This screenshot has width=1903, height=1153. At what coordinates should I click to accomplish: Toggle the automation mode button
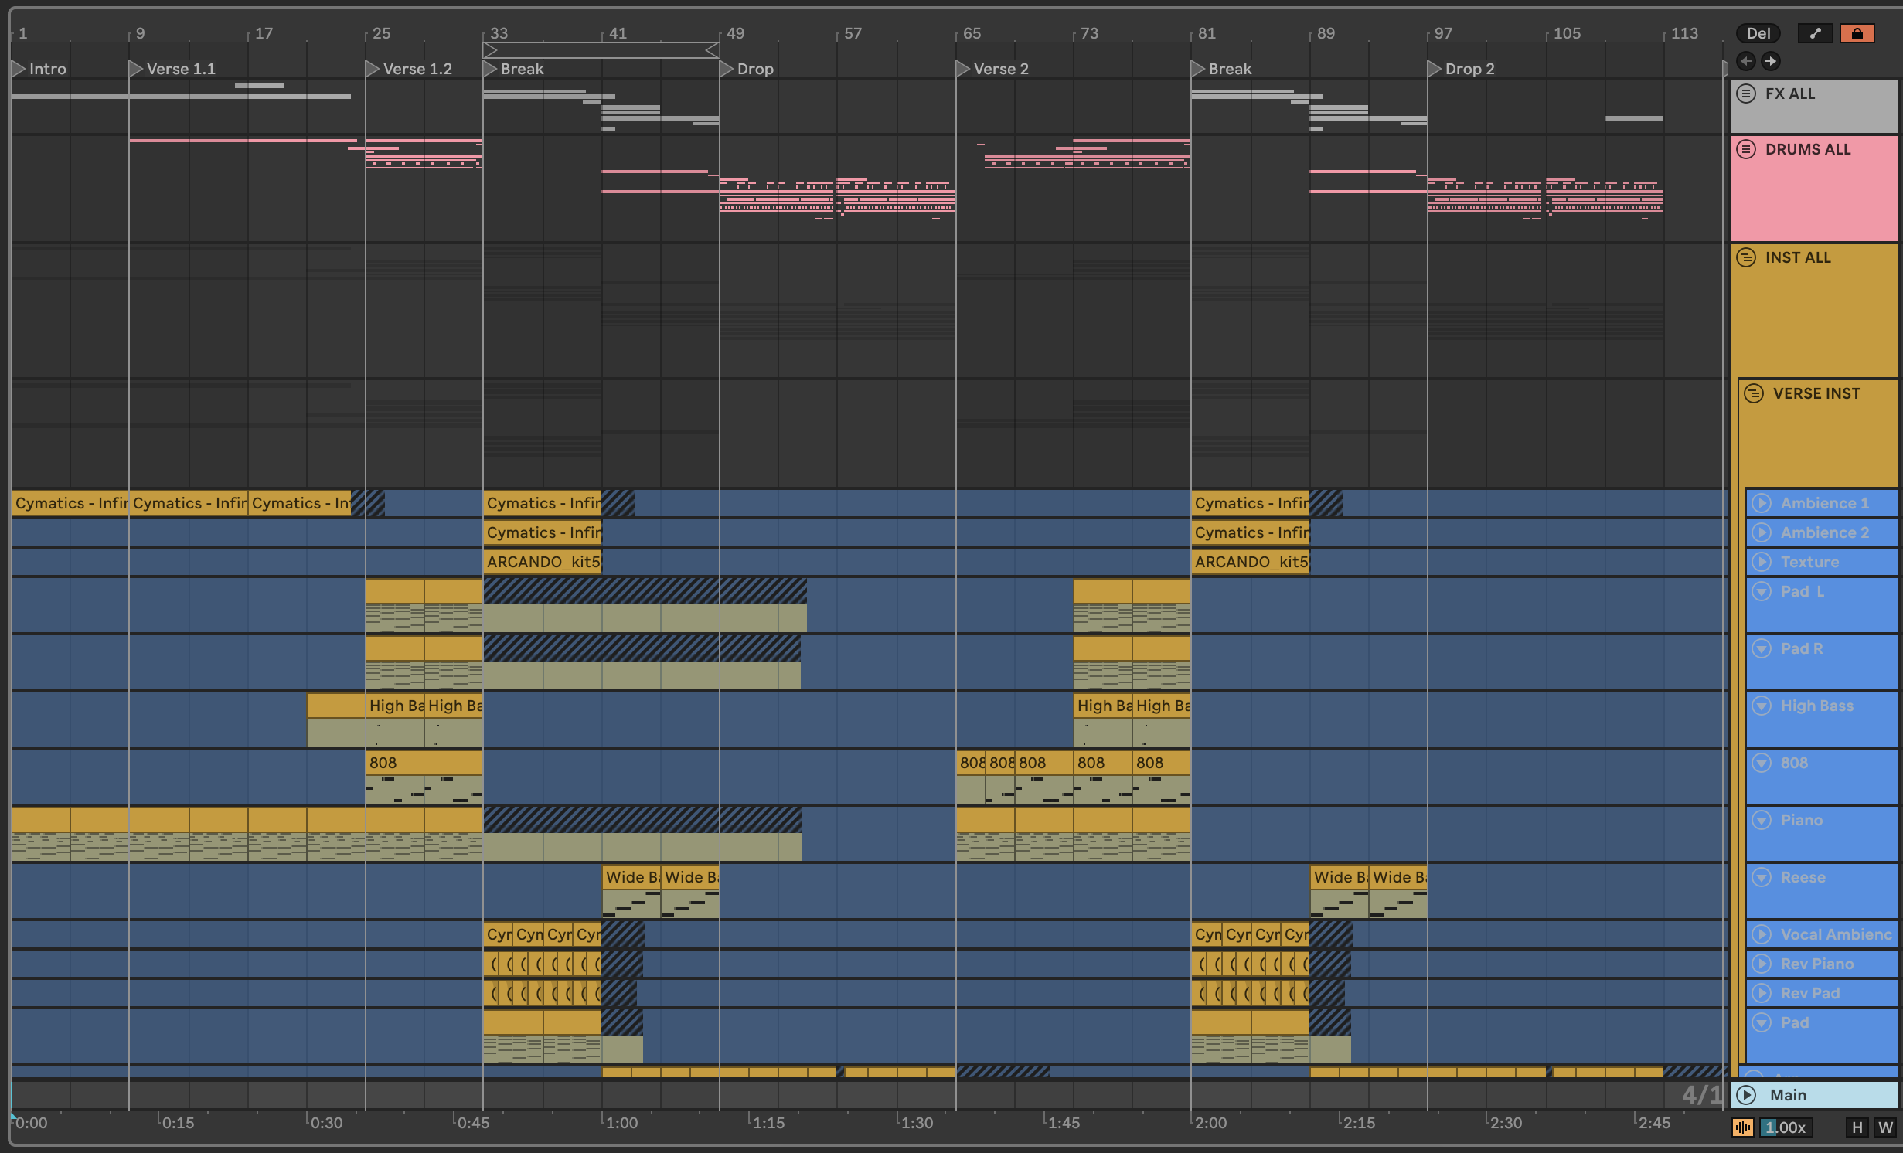[x=1815, y=33]
